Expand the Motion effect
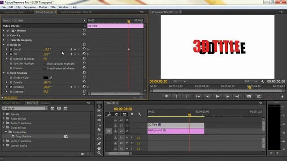This screenshot has width=287, height=161. tap(4, 31)
